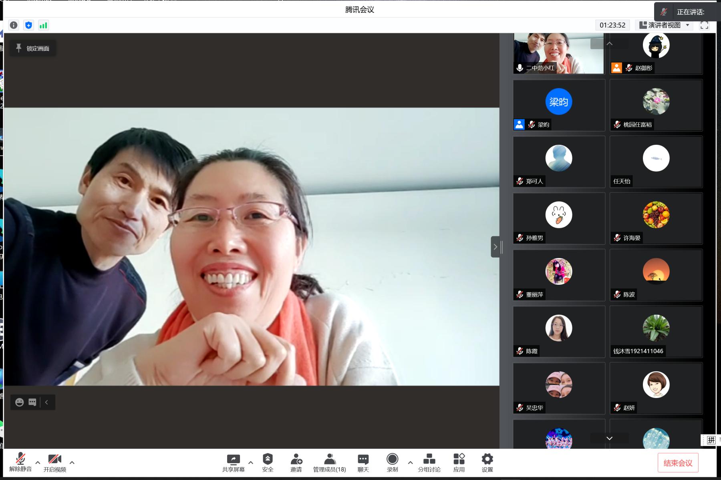Check the green network signal icon
This screenshot has width=721, height=480.
[43, 25]
